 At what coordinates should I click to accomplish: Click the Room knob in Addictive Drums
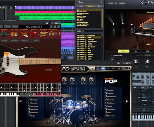(91, 80)
